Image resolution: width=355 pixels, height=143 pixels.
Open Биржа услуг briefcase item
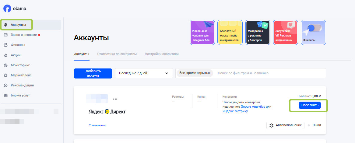click(21, 95)
